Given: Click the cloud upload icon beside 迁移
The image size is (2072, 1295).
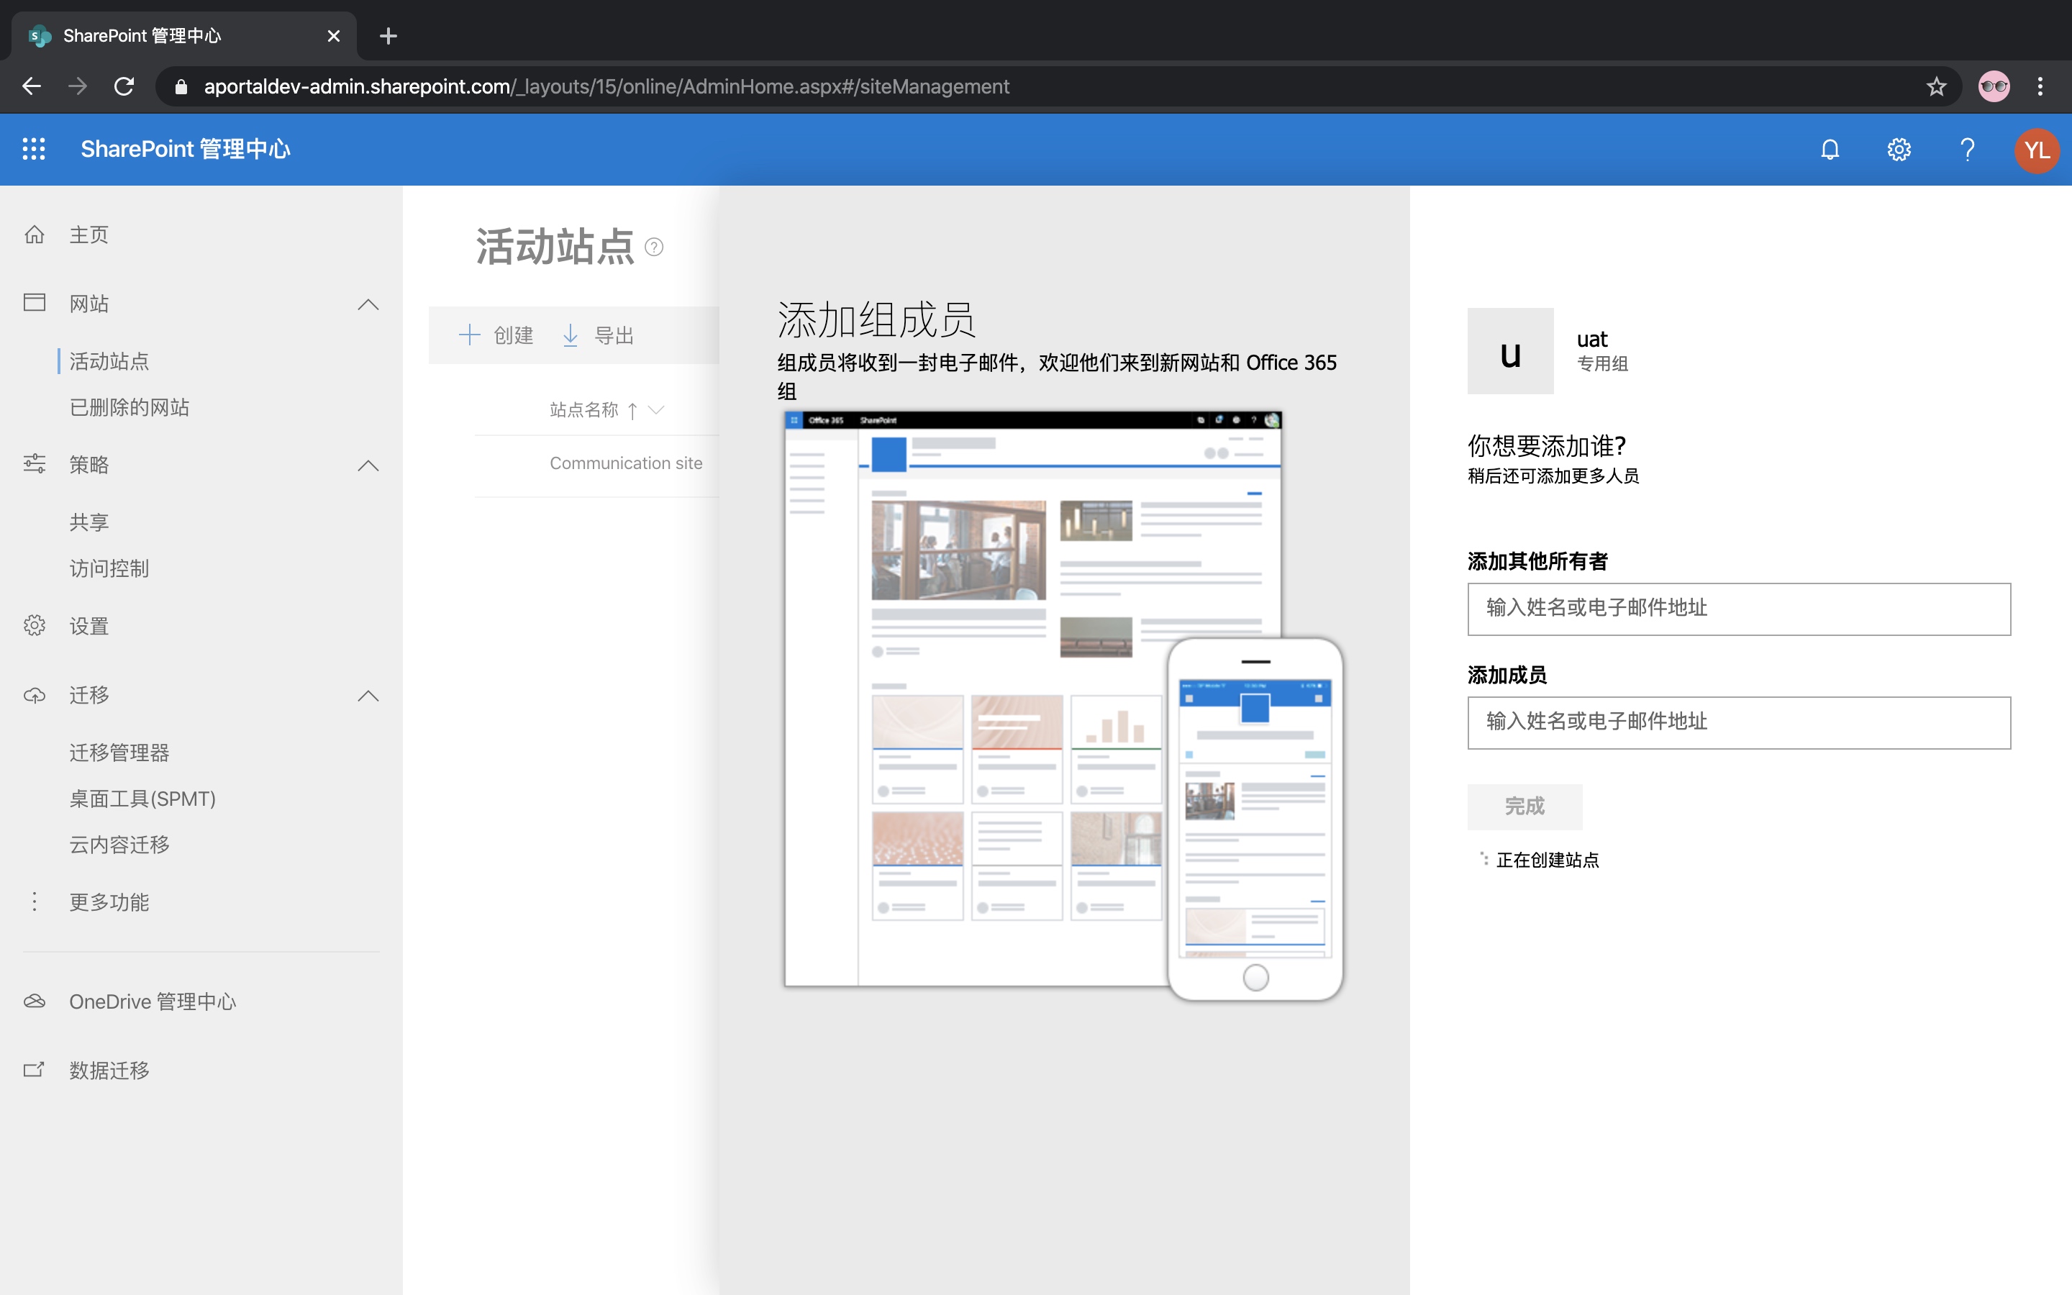Looking at the screenshot, I should (35, 694).
